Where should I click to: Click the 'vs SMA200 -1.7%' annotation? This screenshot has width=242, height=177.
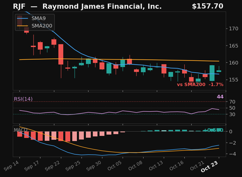point(200,85)
